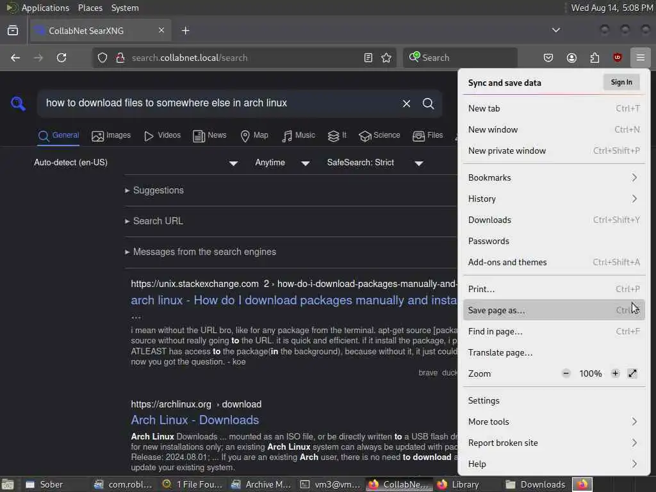Screen dimensions: 656x492
Task: Clear the SearXNG search query with X
Action: pyautogui.click(x=406, y=103)
